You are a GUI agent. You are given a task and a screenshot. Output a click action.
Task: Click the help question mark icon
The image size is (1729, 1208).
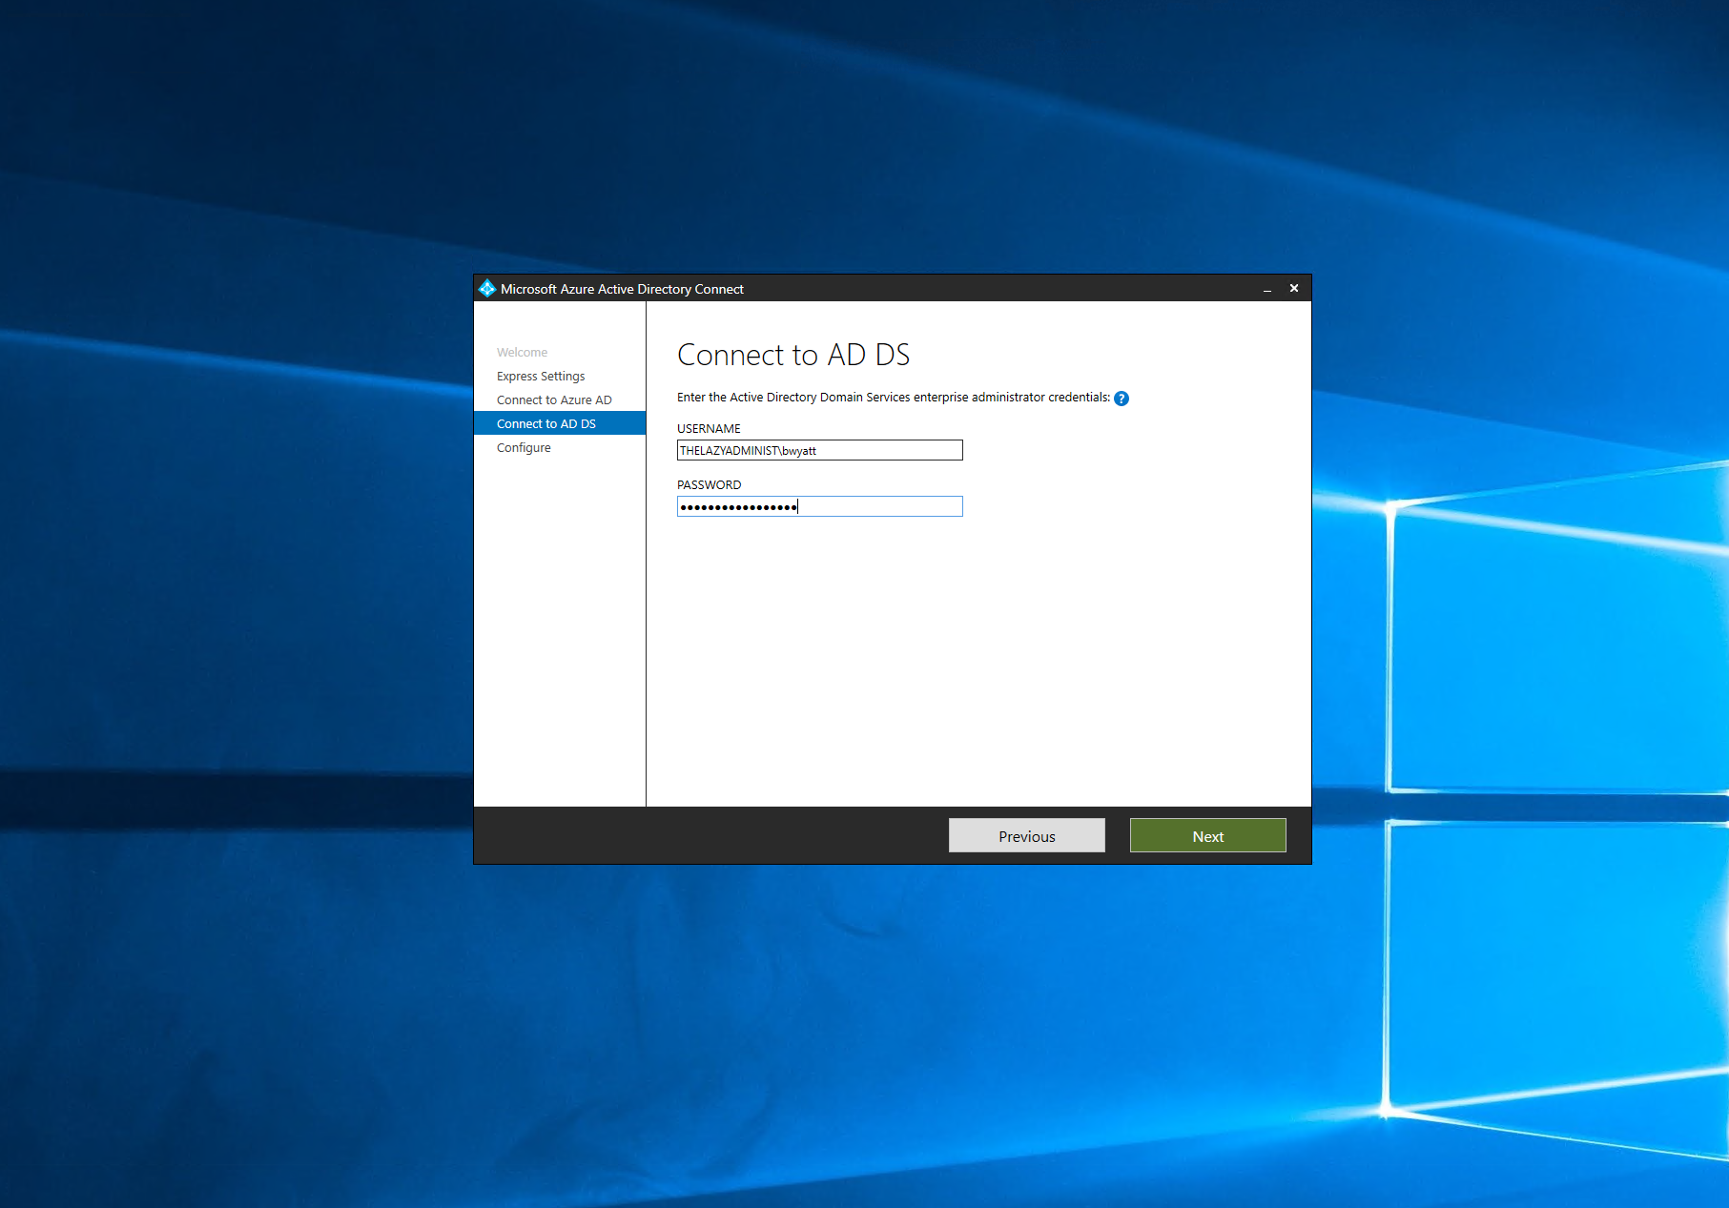pyautogui.click(x=1122, y=399)
